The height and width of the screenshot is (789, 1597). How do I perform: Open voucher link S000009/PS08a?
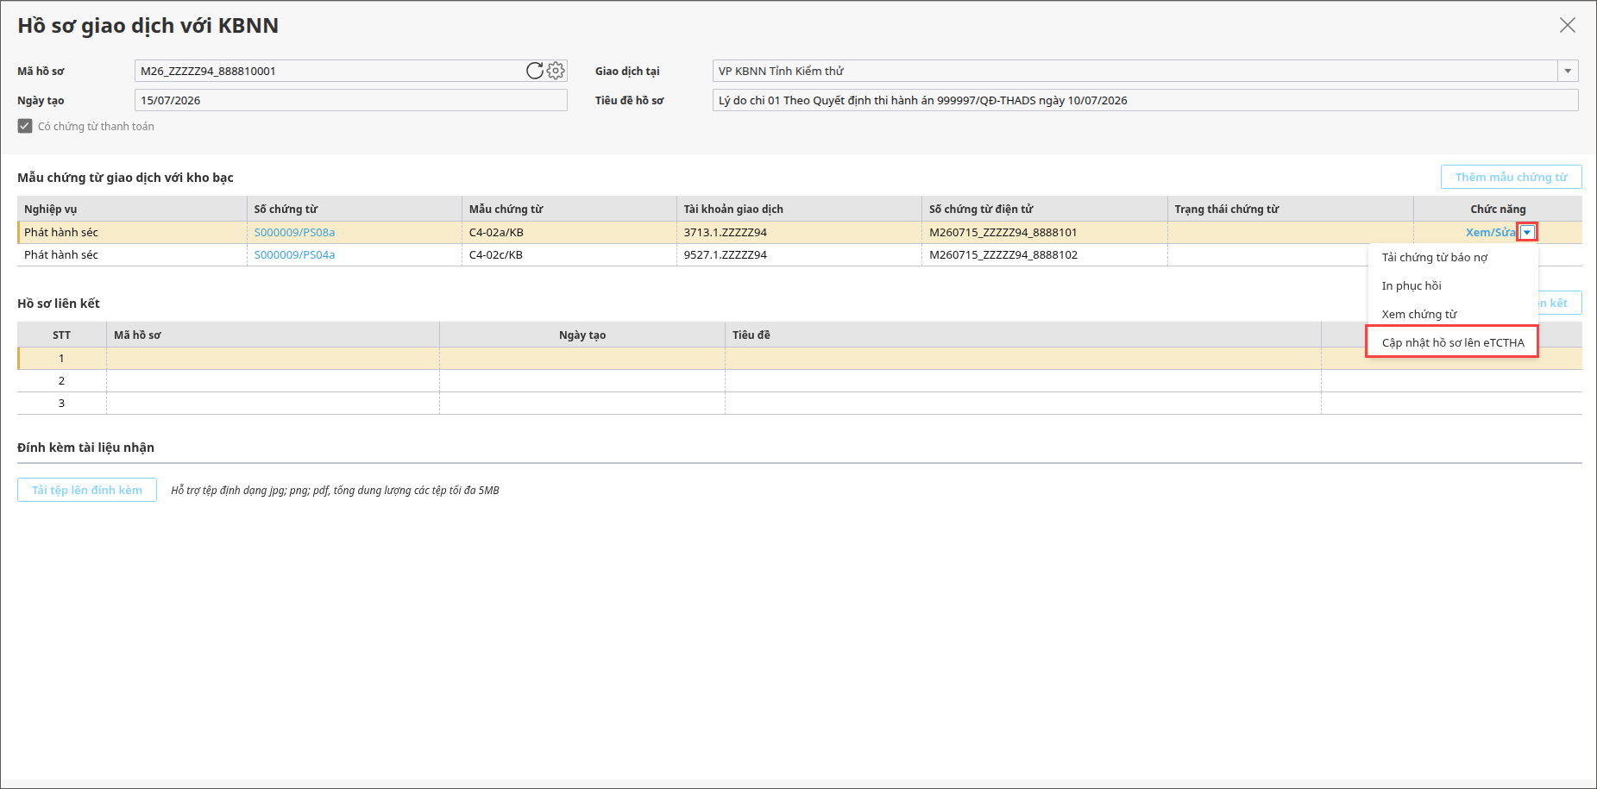(x=294, y=232)
